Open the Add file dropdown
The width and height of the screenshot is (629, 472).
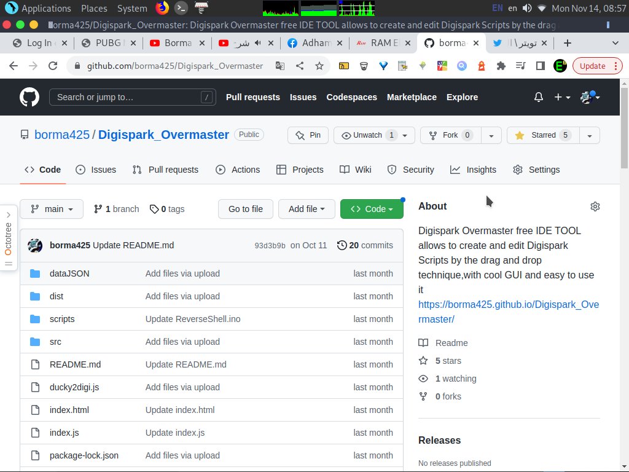coord(307,209)
